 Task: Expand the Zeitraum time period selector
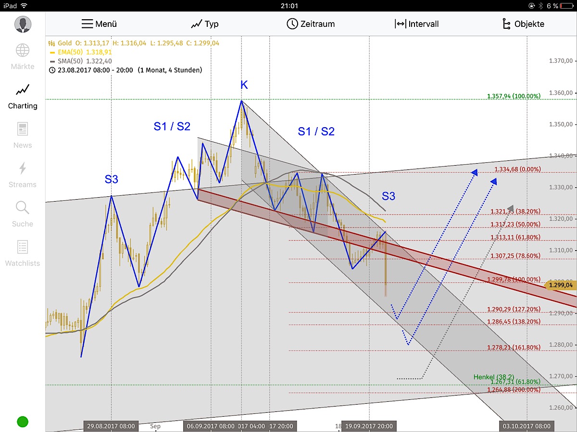tap(311, 24)
